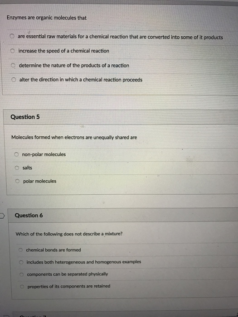Image resolution: width=238 pixels, height=317 pixels.
Task: Select the 'non-polar molecules' option
Action: coord(17,154)
